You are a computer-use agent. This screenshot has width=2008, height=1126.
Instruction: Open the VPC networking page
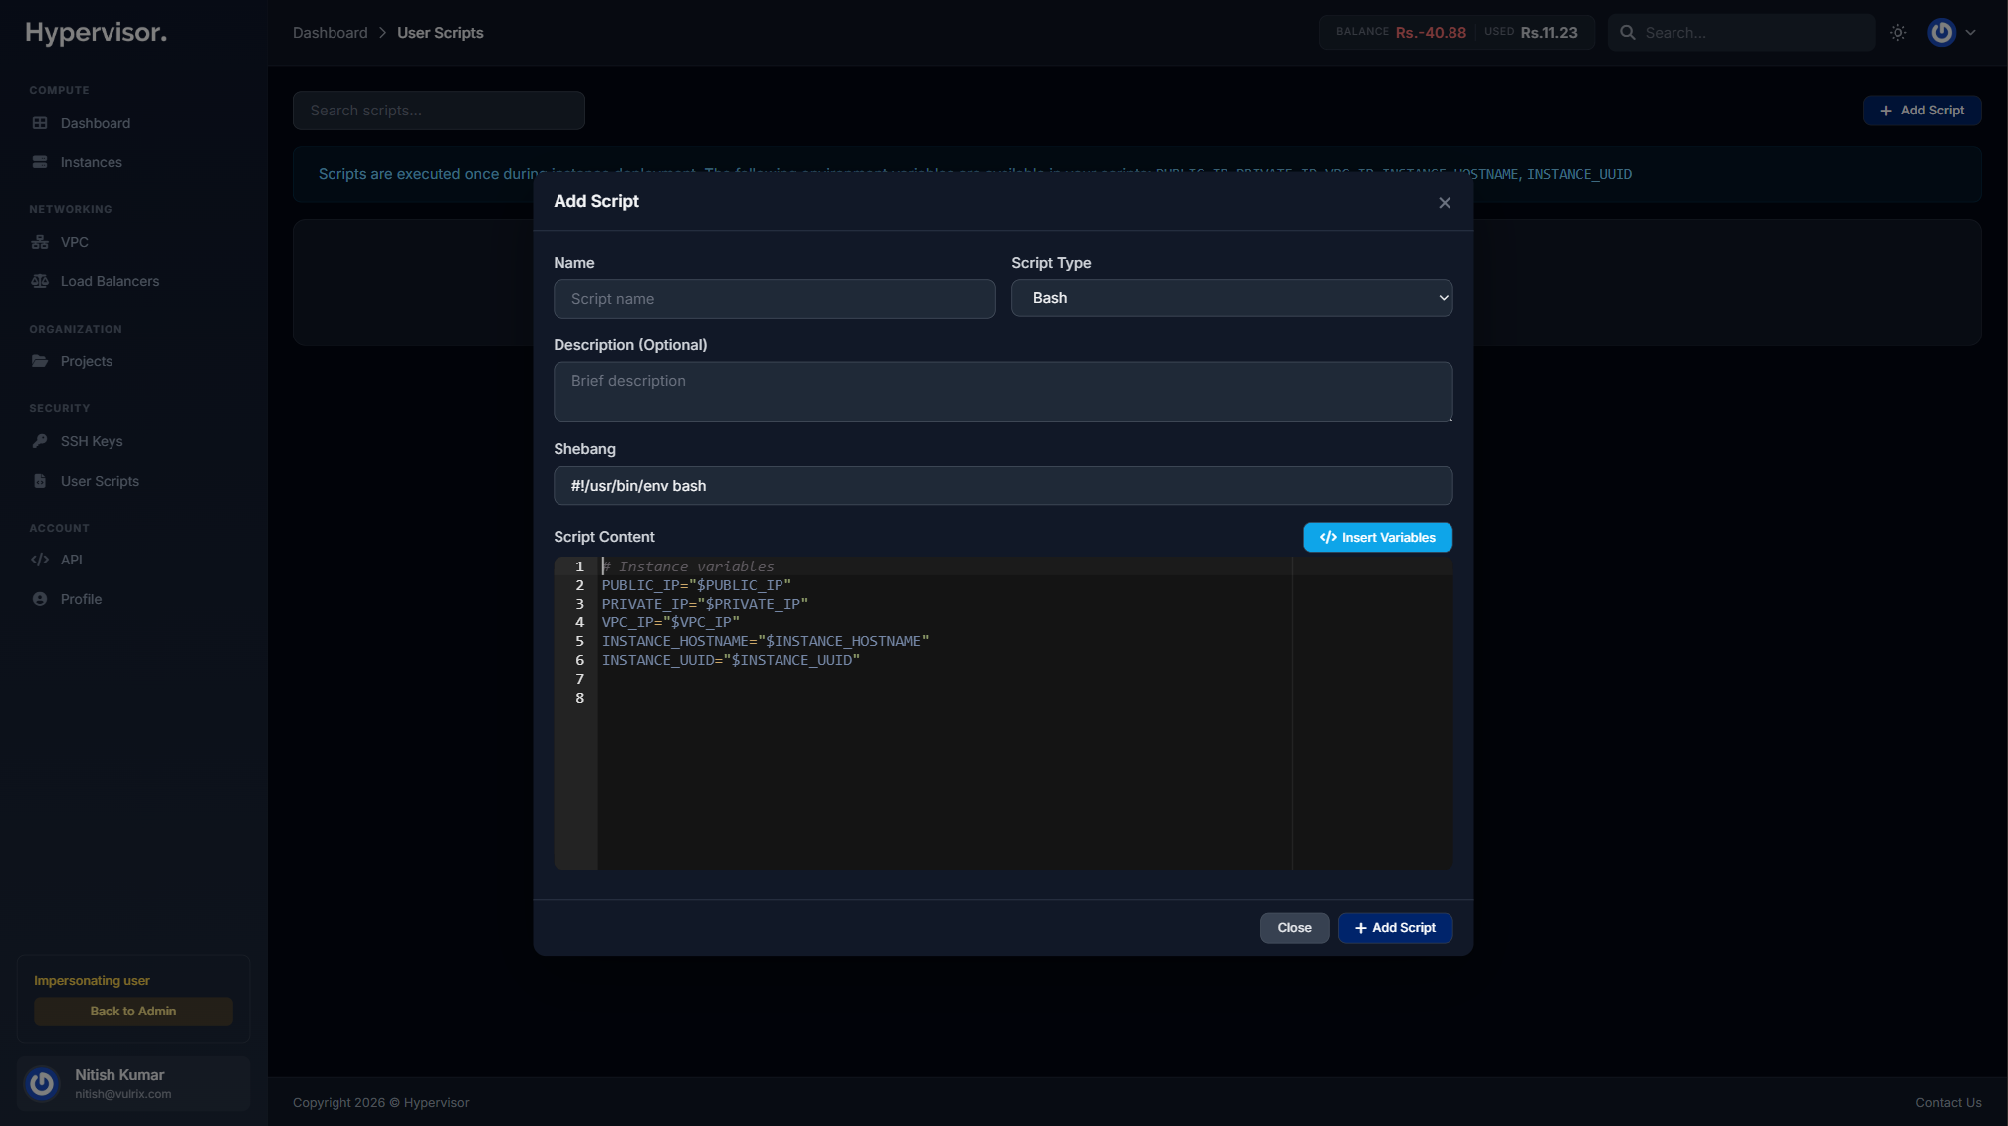pyautogui.click(x=75, y=241)
